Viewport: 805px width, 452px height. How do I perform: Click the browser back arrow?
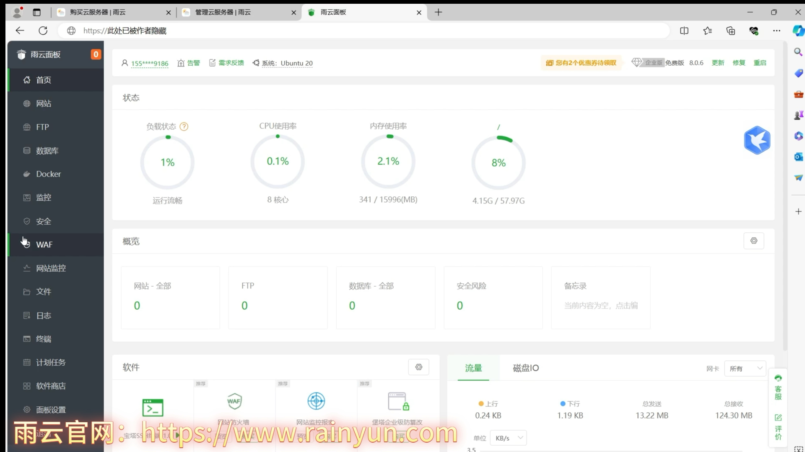point(20,31)
